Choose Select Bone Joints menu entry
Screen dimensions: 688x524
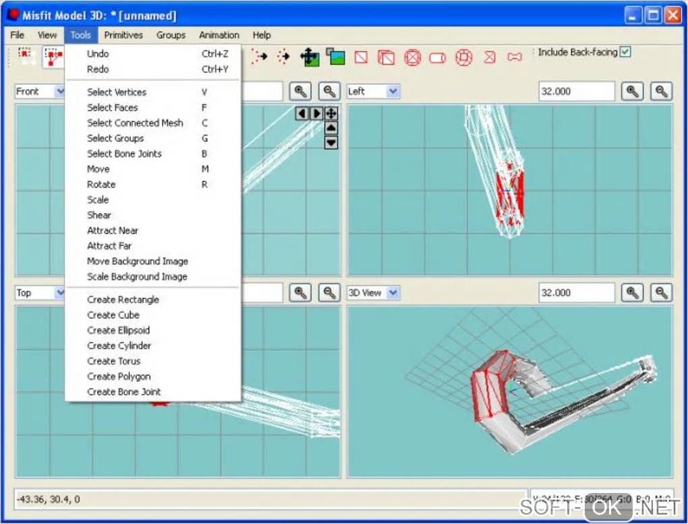pyautogui.click(x=152, y=154)
